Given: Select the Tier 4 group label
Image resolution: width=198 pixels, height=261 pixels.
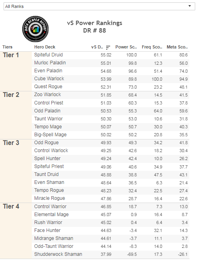Looking at the screenshot, I should pyautogui.click(x=11, y=207).
